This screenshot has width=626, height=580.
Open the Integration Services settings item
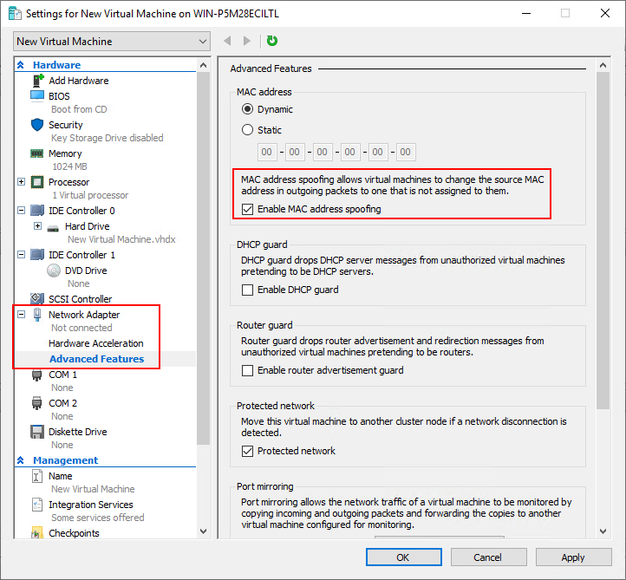(91, 505)
